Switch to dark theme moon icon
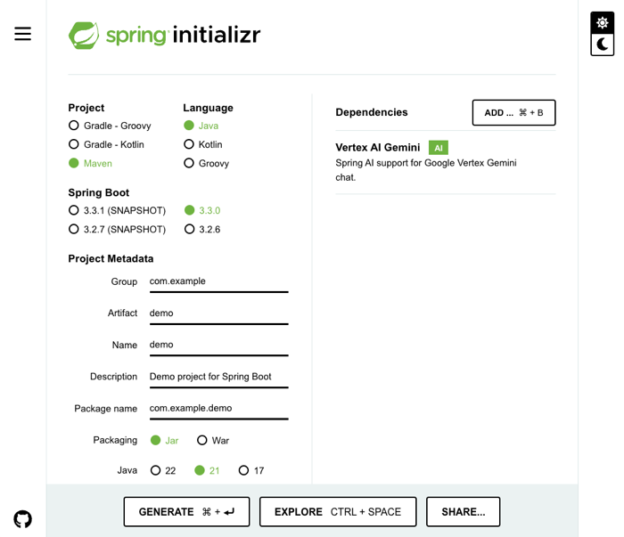Image resolution: width=624 pixels, height=537 pixels. (603, 44)
